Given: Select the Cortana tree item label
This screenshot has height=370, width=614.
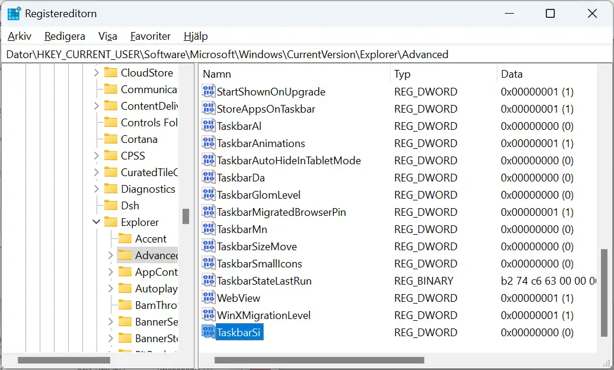Looking at the screenshot, I should click(x=139, y=139).
